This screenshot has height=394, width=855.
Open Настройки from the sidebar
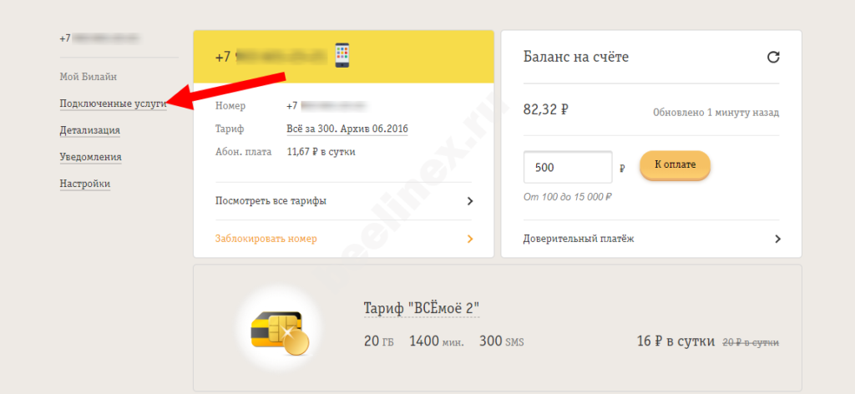coord(84,184)
